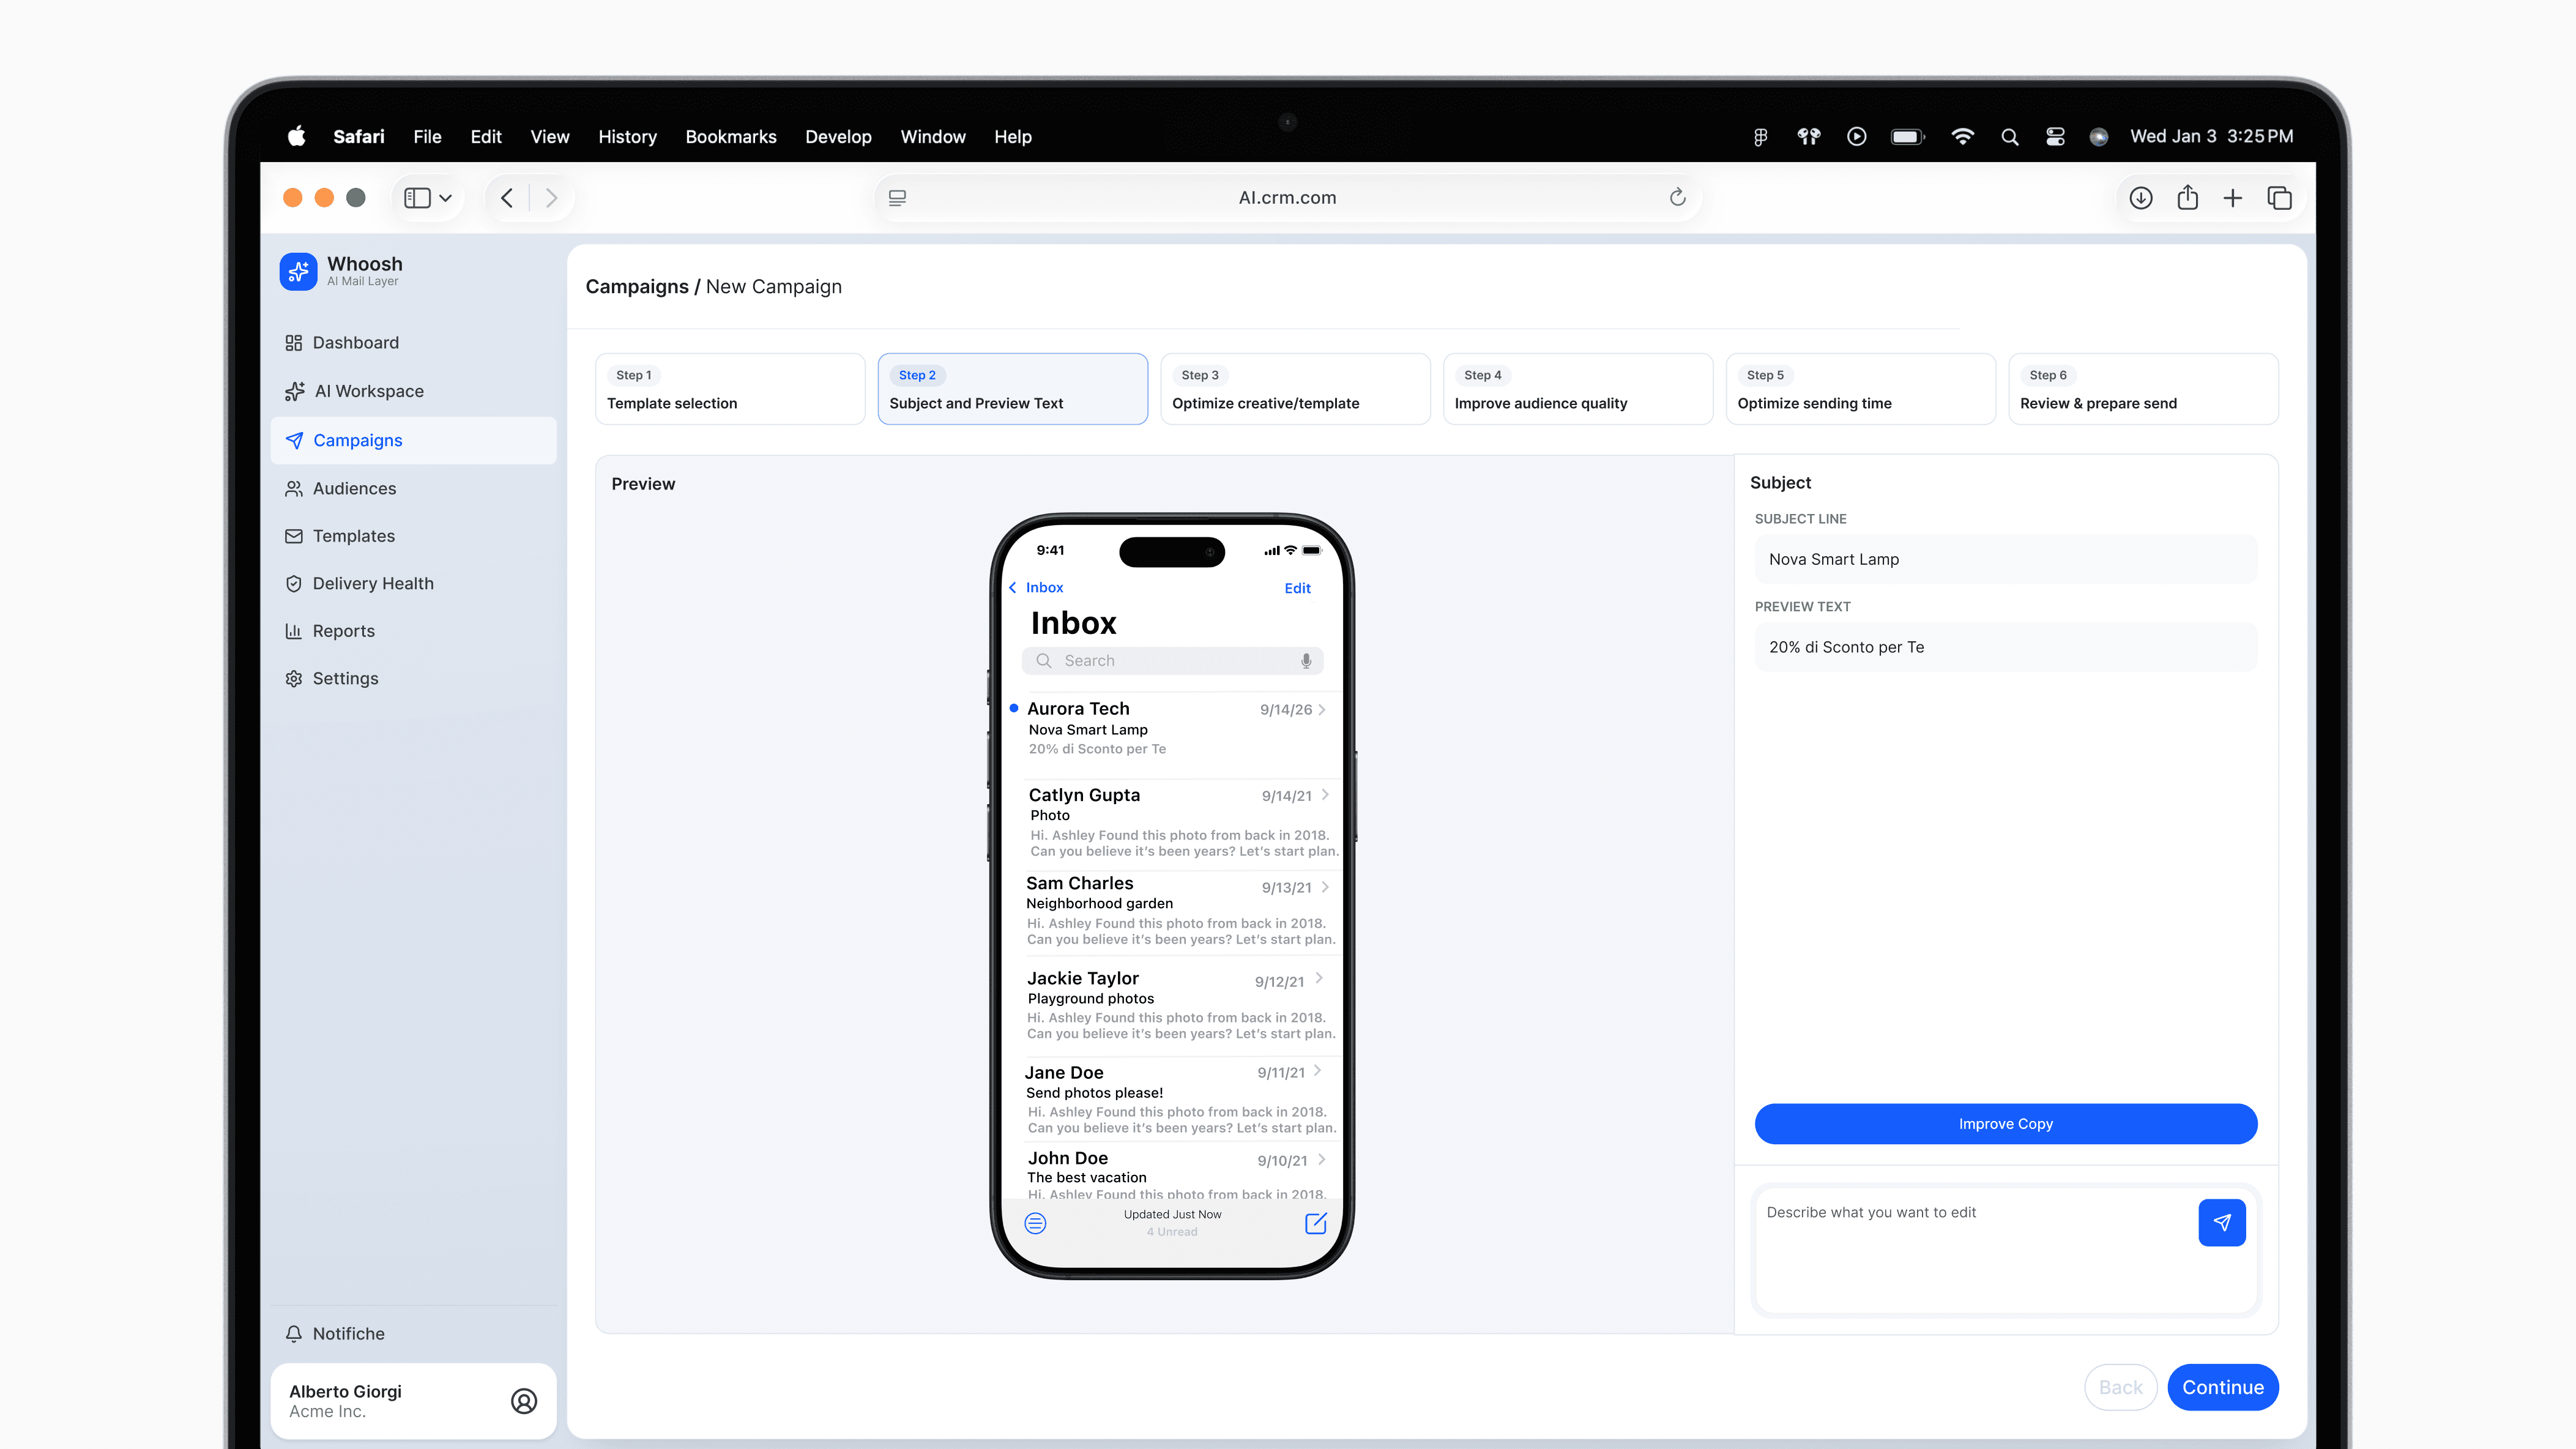Select Step 3 Optimize creative/template
Image resolution: width=2576 pixels, height=1449 pixels.
[x=1295, y=389]
